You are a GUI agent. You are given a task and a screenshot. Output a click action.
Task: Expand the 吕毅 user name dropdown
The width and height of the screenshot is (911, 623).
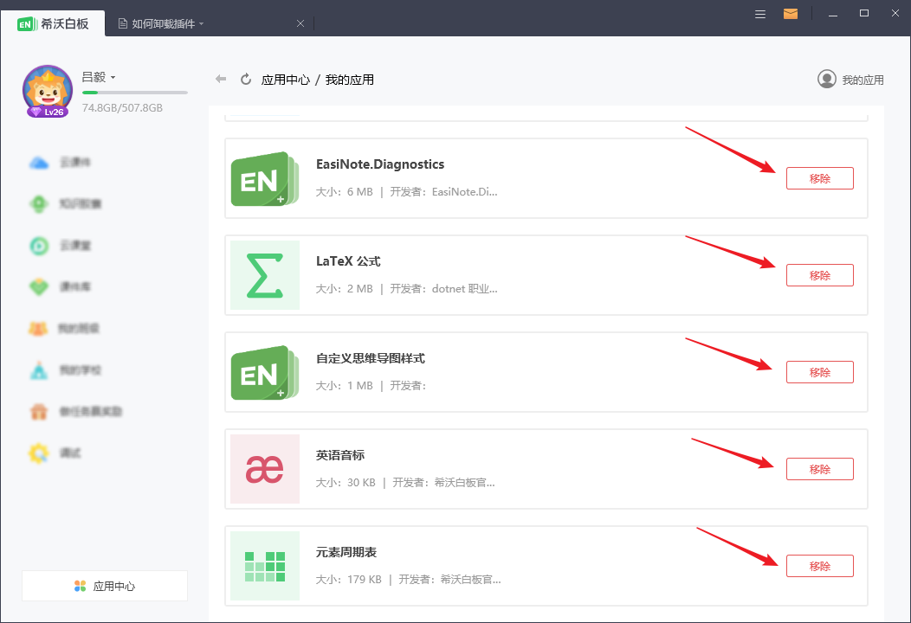[113, 77]
